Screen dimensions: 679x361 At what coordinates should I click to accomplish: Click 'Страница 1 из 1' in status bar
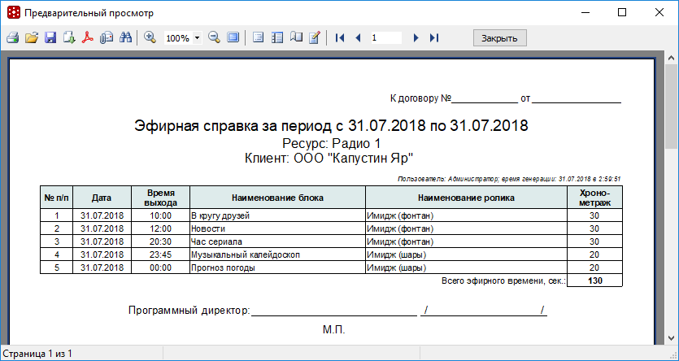click(x=37, y=354)
